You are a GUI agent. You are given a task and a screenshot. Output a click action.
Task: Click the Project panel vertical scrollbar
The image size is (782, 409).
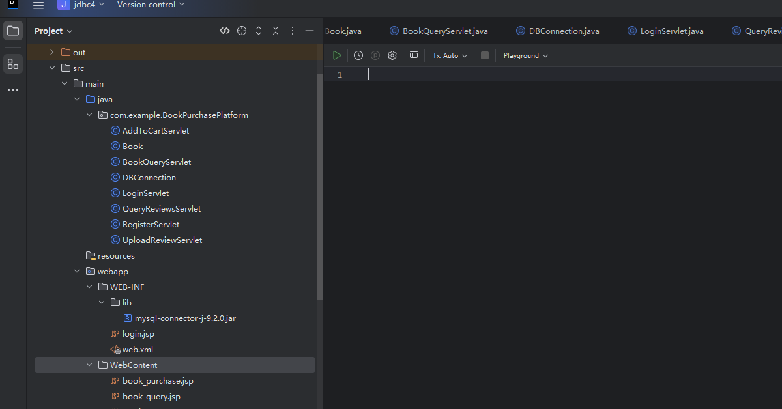[x=319, y=186]
